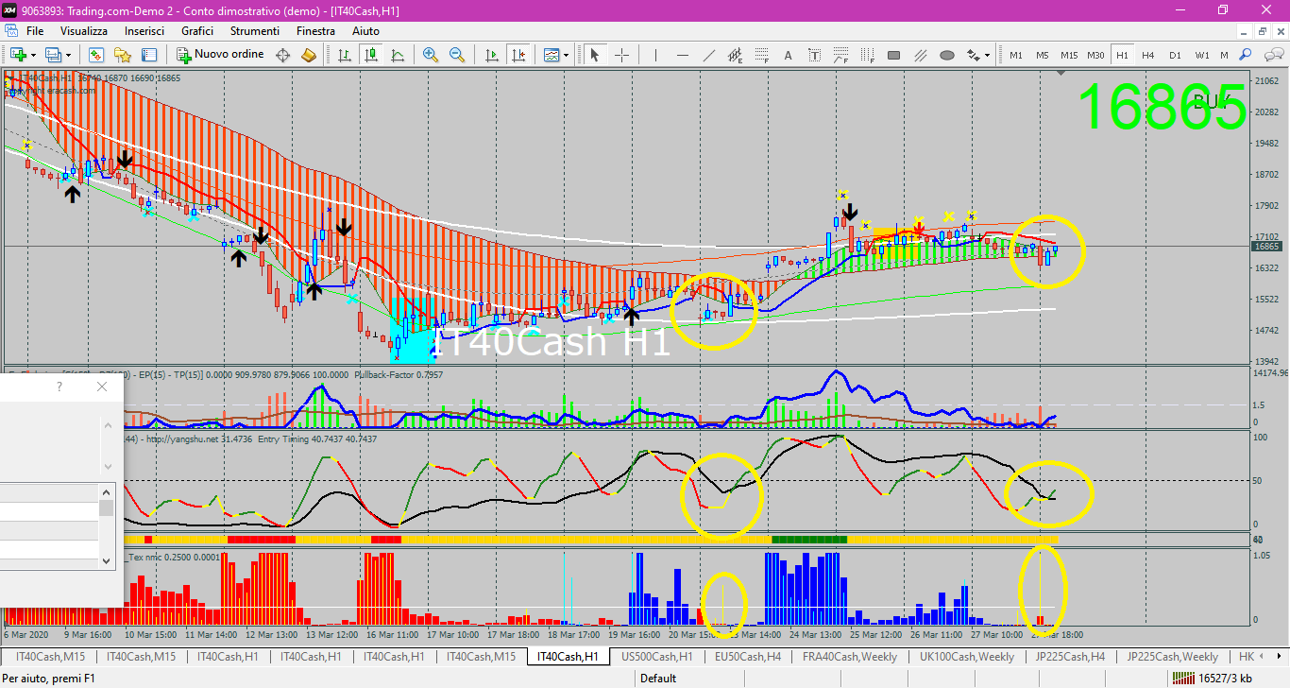Open the Grafici menu

tap(197, 31)
